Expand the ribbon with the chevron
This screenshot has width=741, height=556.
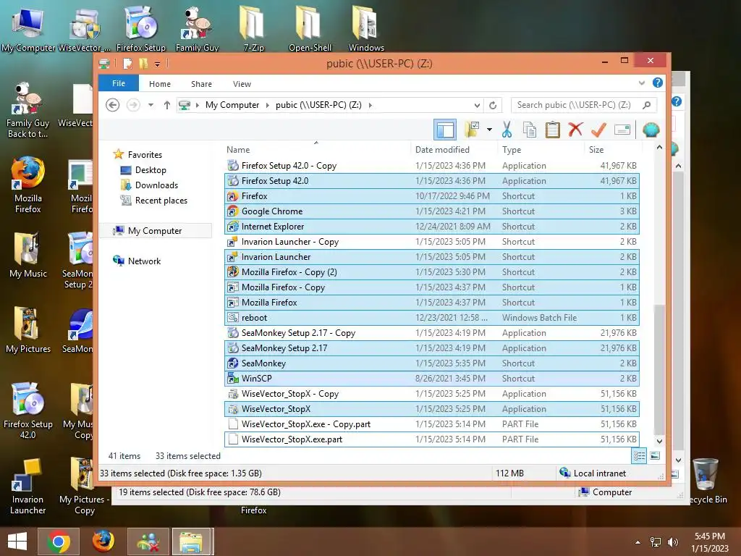pyautogui.click(x=641, y=83)
